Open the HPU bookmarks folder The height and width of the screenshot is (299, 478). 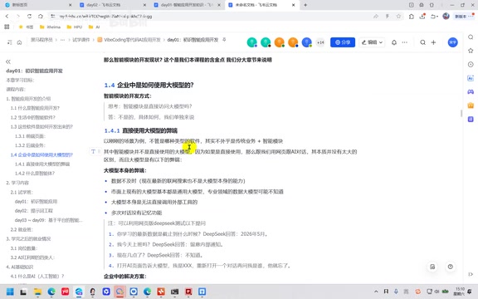click(75, 27)
